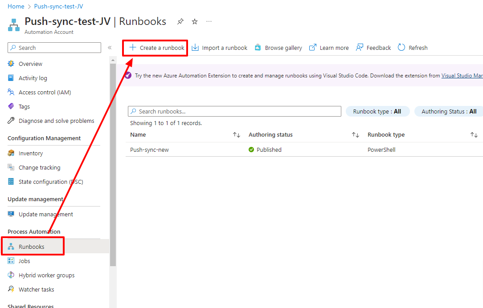Screen dimensions: 483x308
Task: Pin the Runbooks page with pin icon
Action: (x=180, y=21)
